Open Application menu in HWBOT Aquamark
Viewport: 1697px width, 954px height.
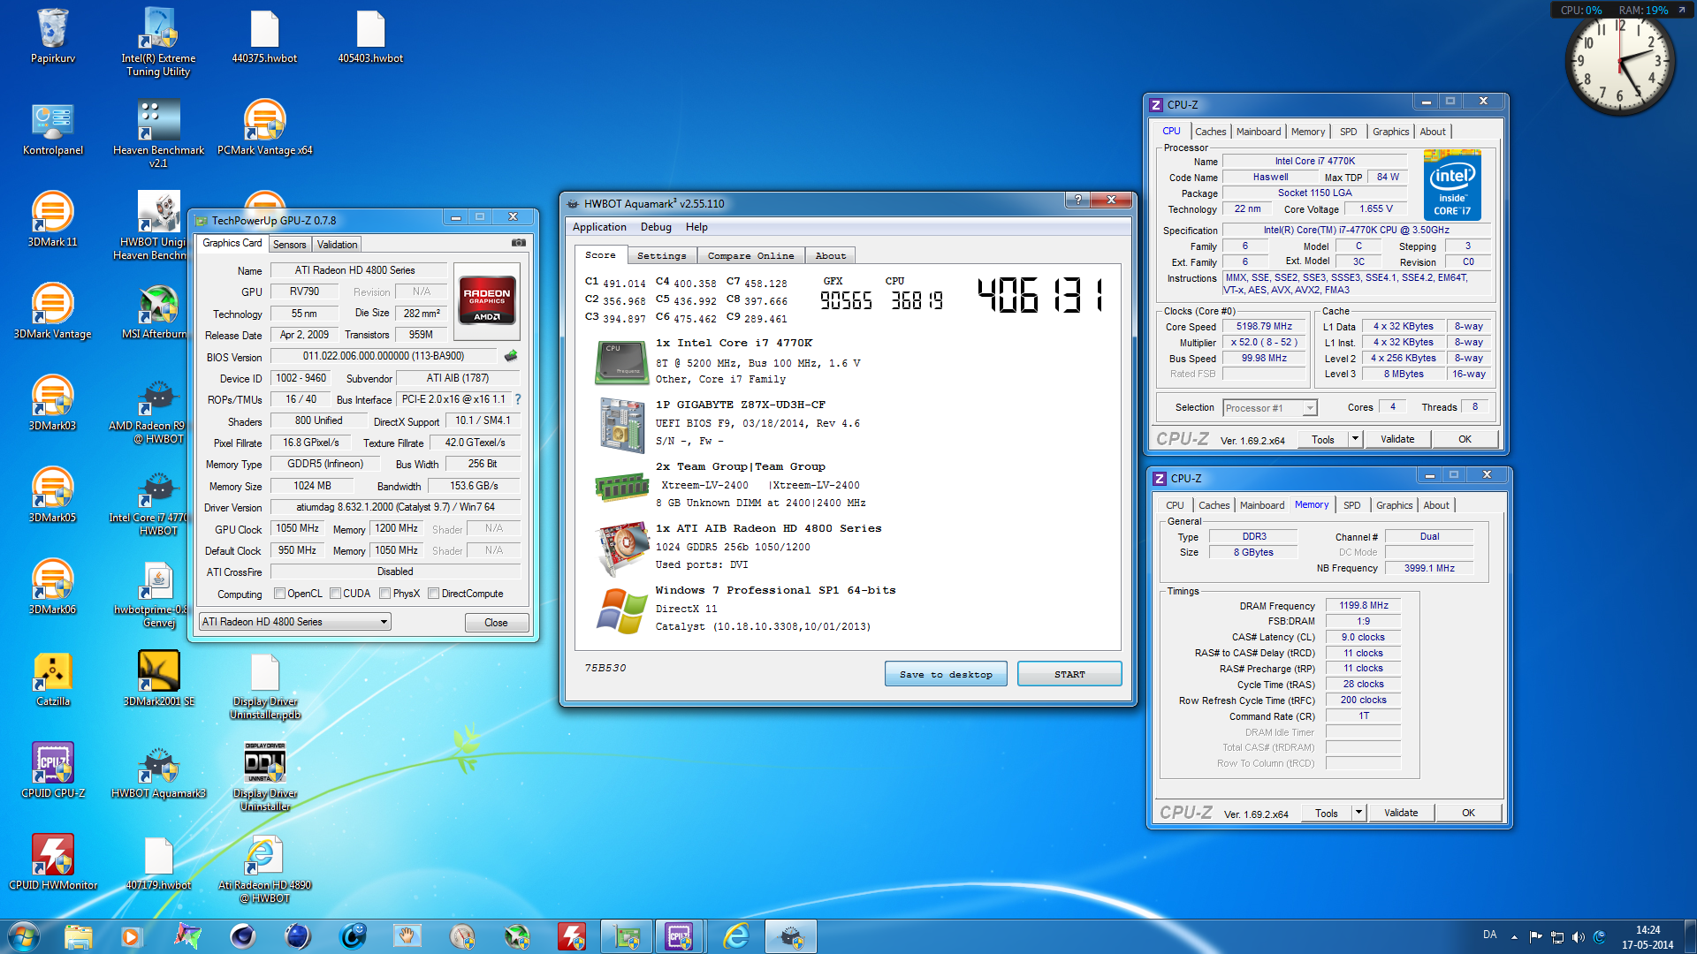click(x=599, y=227)
